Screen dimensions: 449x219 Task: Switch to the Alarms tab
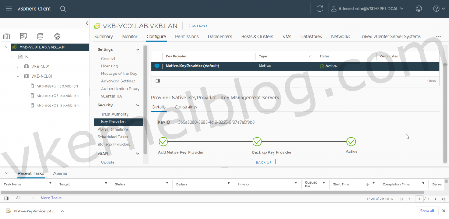60,173
